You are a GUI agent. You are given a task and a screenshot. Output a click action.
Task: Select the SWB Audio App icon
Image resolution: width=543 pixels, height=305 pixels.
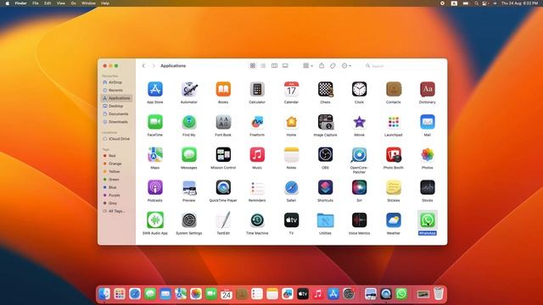click(154, 220)
